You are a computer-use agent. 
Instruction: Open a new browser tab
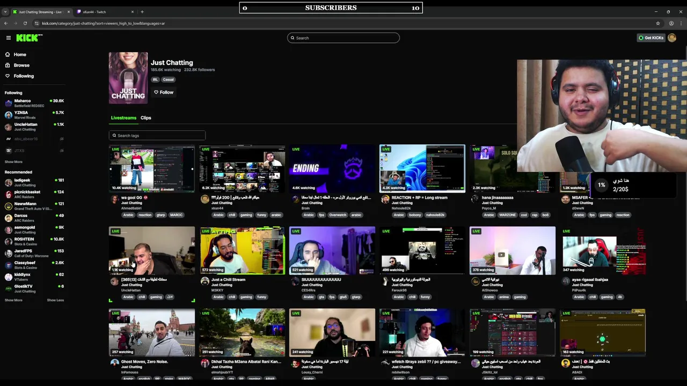[142, 12]
